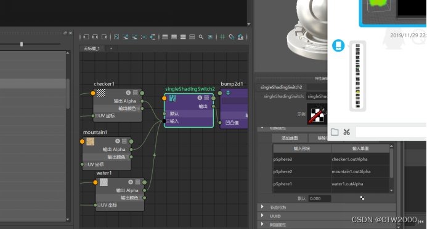Image resolution: width=427 pixels, height=229 pixels.
Task: Click the input and output connections icon
Action: 95,37
